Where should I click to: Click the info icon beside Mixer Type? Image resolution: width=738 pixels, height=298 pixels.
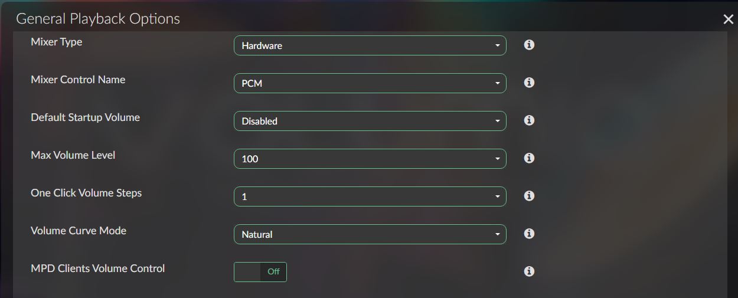[529, 45]
